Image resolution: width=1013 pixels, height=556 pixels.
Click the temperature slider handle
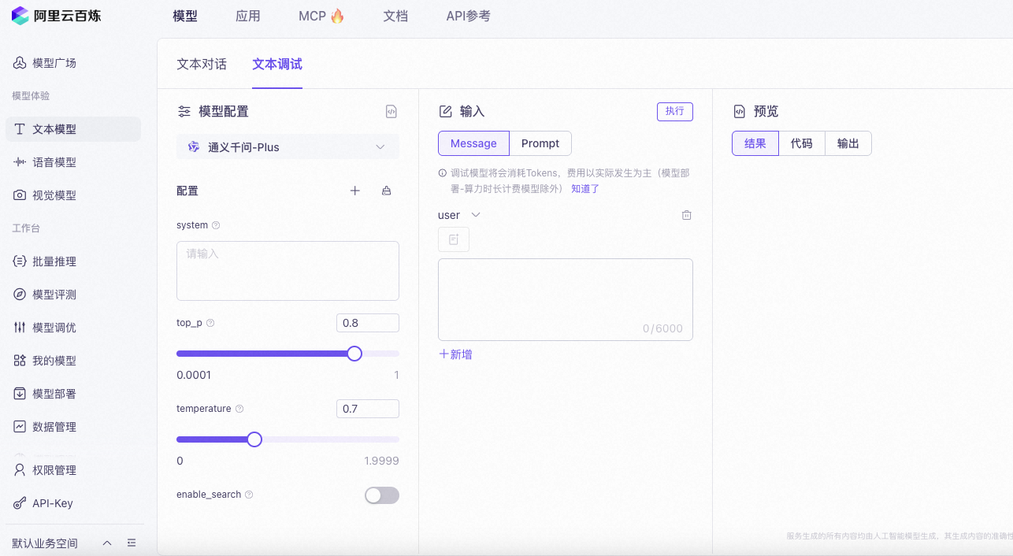click(x=254, y=439)
